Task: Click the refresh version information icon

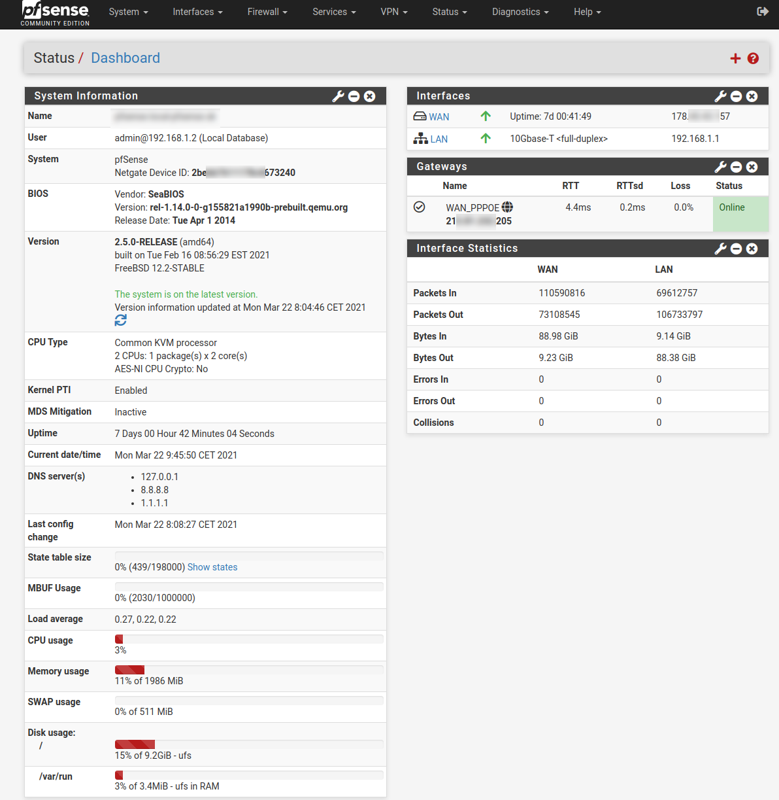Action: pos(121,321)
